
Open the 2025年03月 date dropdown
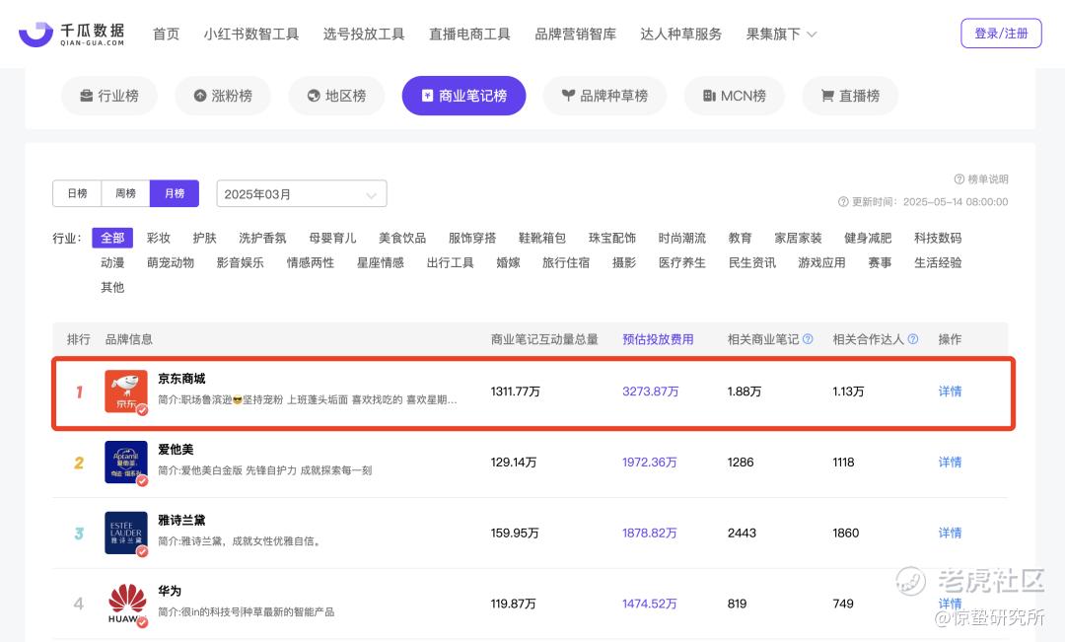[302, 194]
